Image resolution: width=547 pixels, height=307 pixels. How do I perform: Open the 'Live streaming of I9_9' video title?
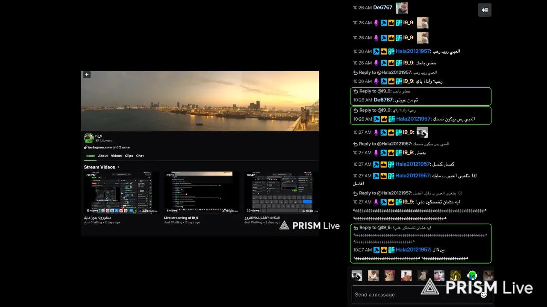click(x=181, y=217)
